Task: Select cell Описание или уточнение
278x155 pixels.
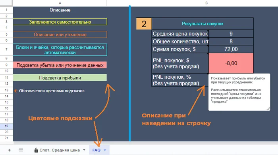Action: [60, 35]
